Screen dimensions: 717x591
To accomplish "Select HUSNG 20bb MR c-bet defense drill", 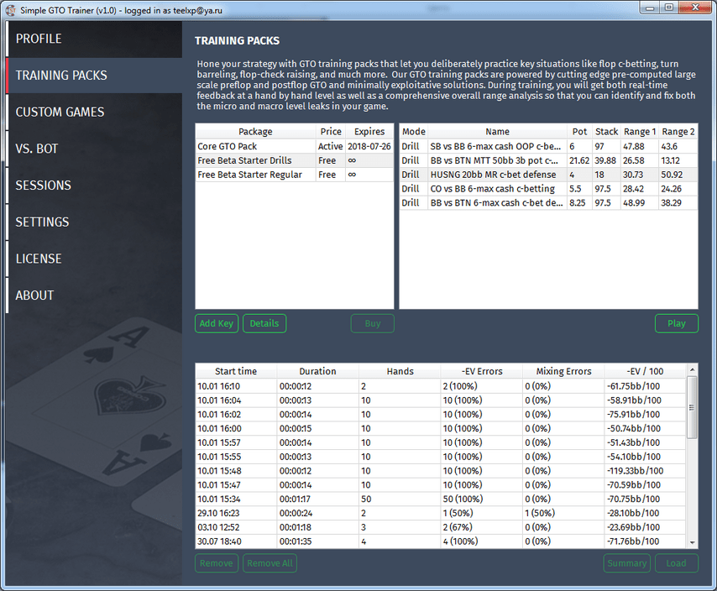I will tap(549, 175).
